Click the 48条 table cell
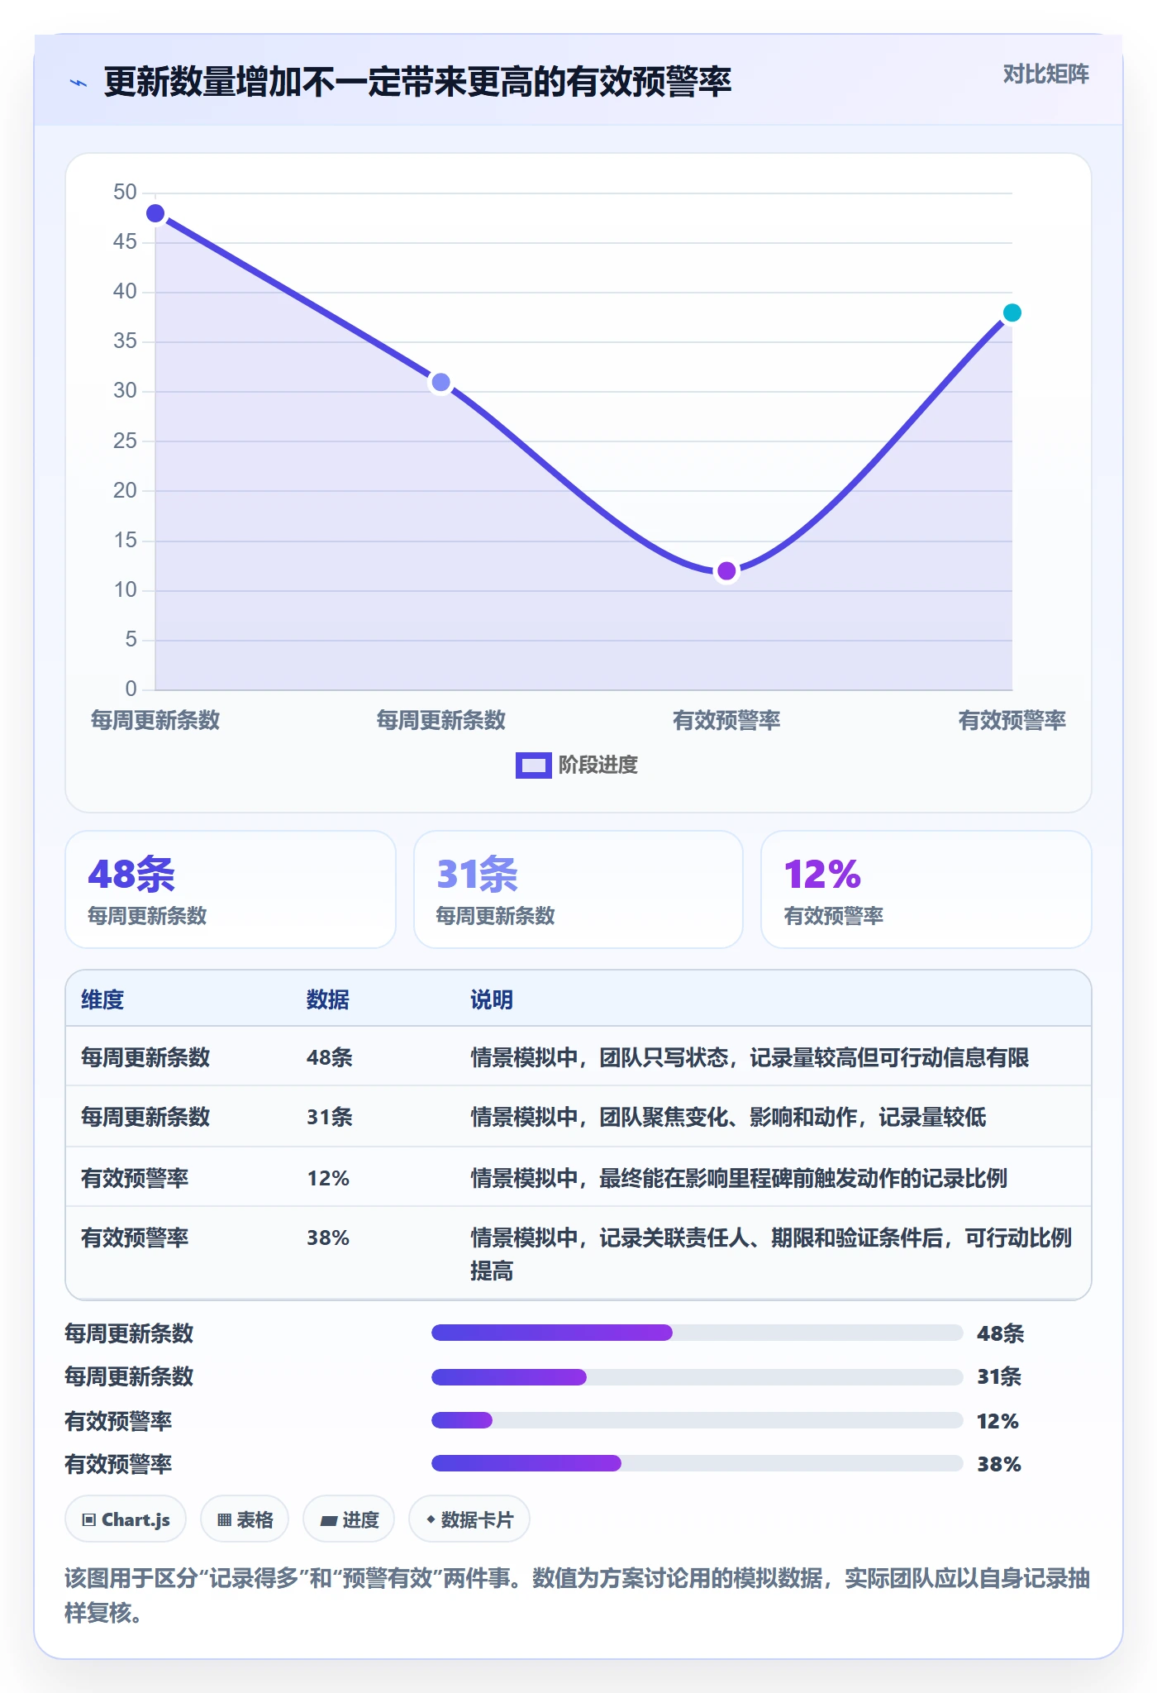 pos(330,1057)
